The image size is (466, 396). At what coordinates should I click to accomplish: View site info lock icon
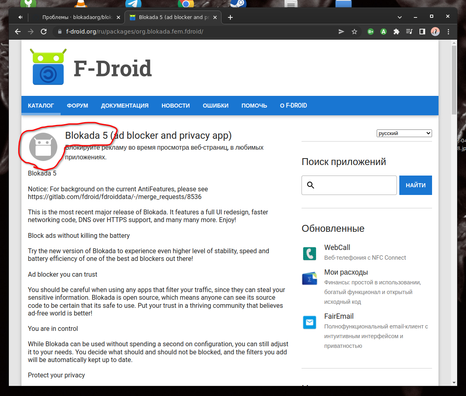(60, 32)
